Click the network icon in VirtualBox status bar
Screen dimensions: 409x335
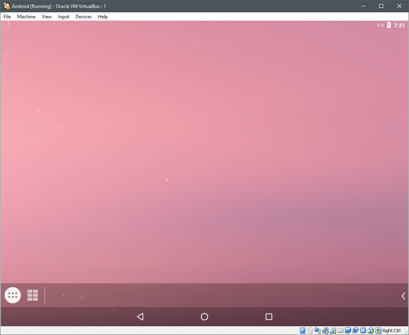coord(325,330)
